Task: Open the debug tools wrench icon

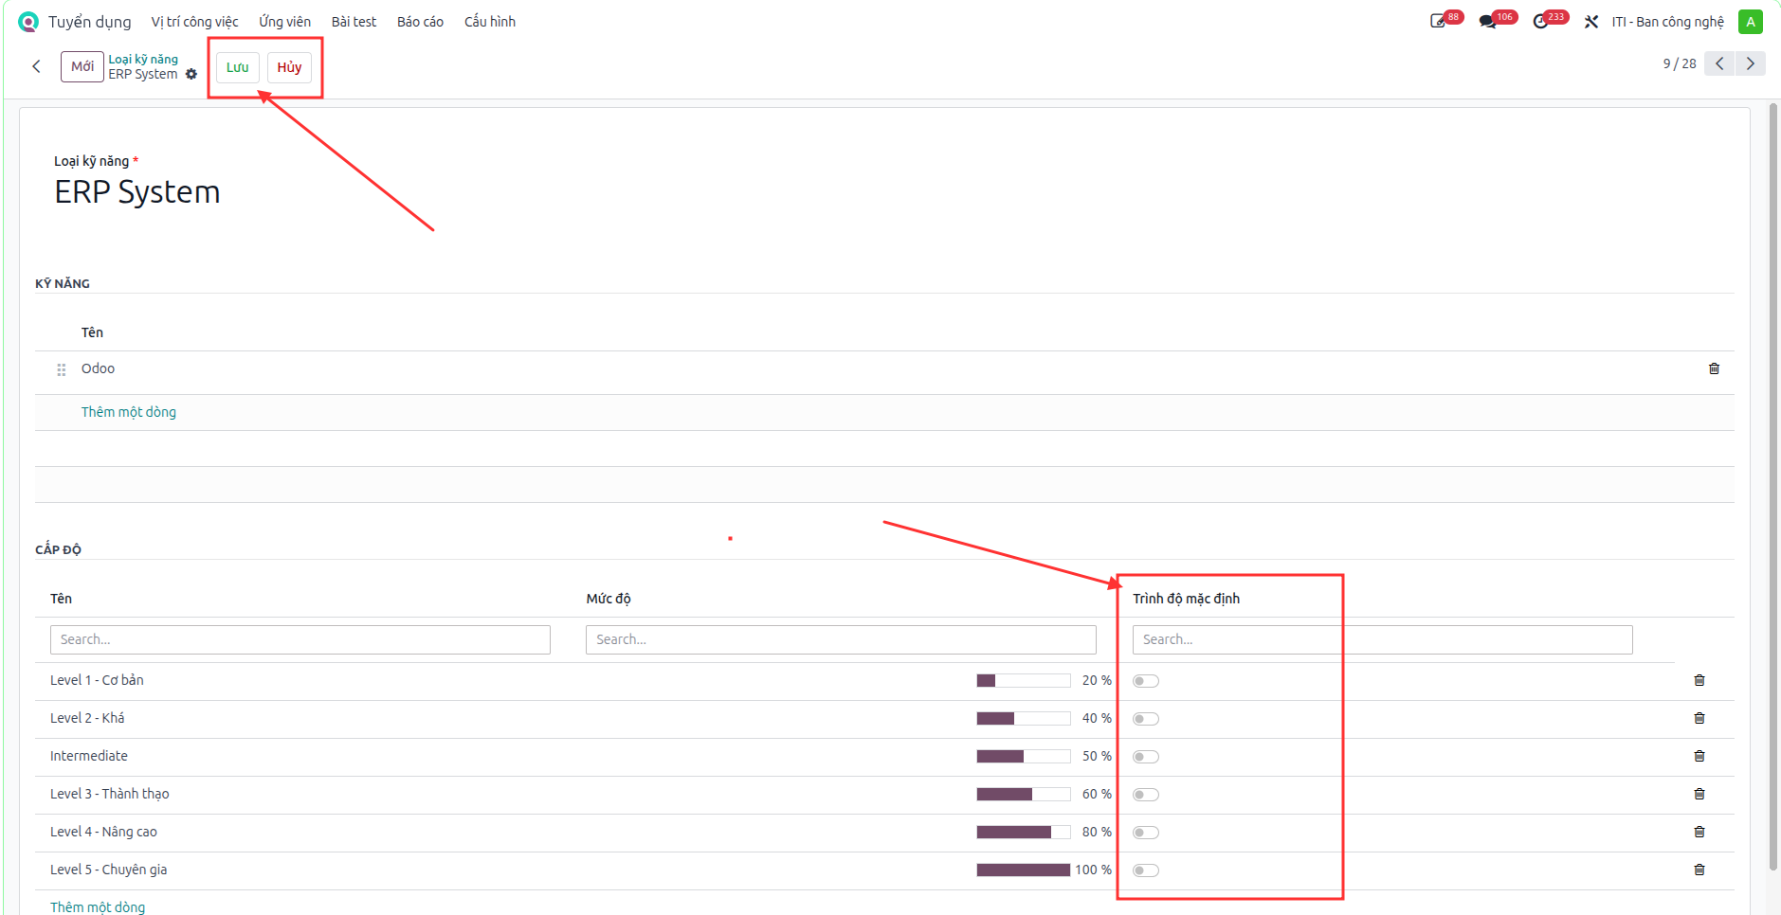Action: pyautogui.click(x=1591, y=22)
